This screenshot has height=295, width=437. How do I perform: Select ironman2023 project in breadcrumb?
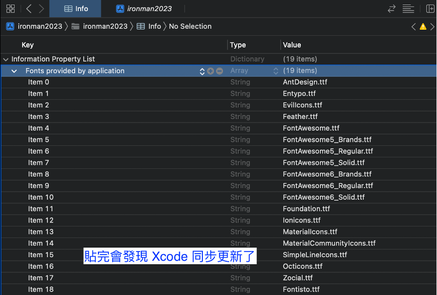pos(34,26)
